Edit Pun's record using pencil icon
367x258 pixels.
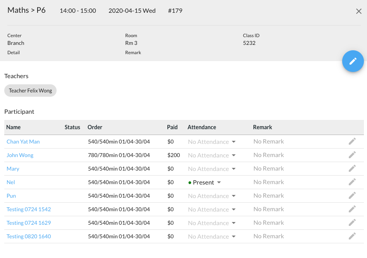(x=352, y=196)
